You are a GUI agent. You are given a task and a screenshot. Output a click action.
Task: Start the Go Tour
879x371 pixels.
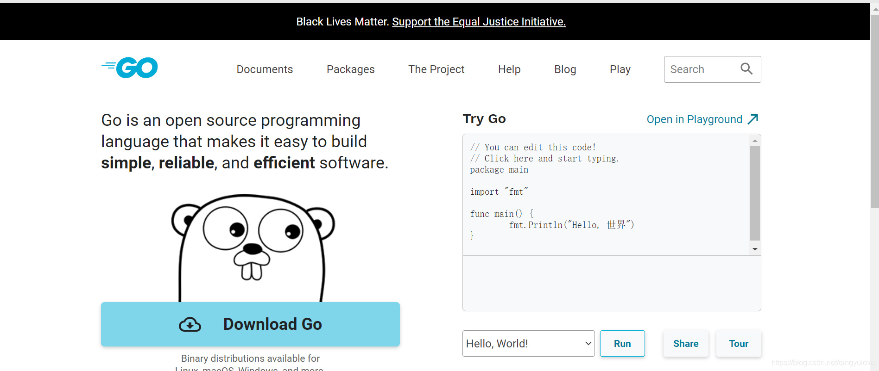(x=739, y=344)
